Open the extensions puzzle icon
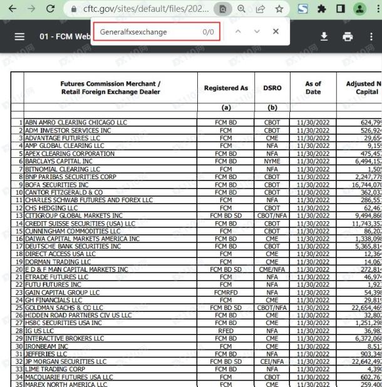This screenshot has width=382, height=387. [x=321, y=9]
